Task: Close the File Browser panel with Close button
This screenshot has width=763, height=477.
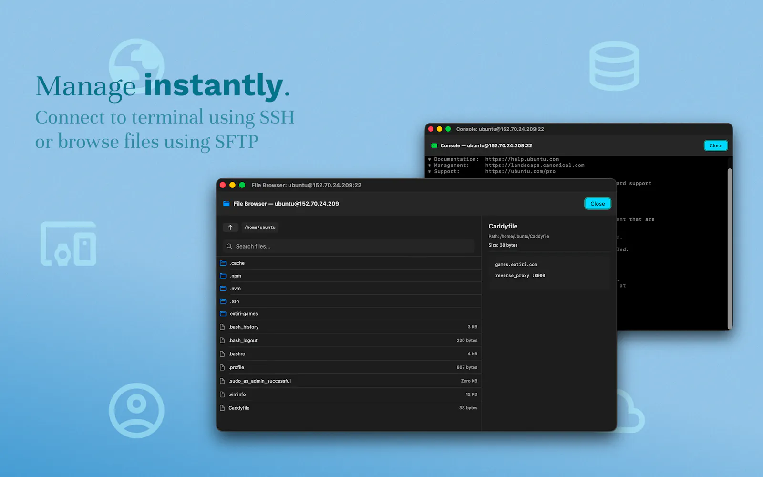Action: 598,204
